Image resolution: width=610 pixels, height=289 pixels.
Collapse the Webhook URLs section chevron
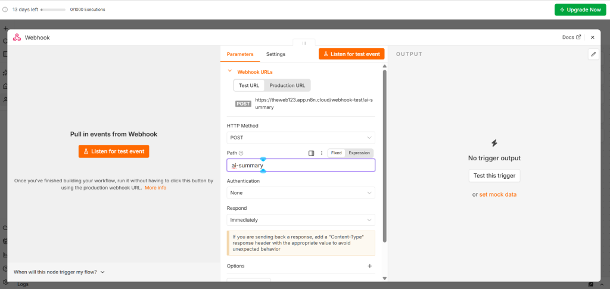click(x=230, y=71)
